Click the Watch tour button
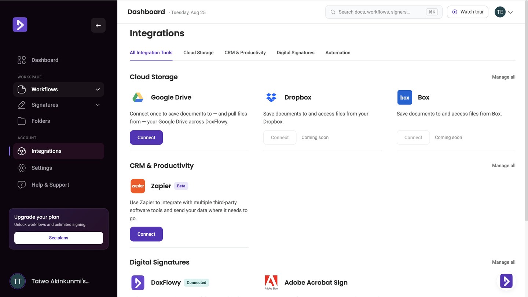The image size is (528, 297). point(467,12)
